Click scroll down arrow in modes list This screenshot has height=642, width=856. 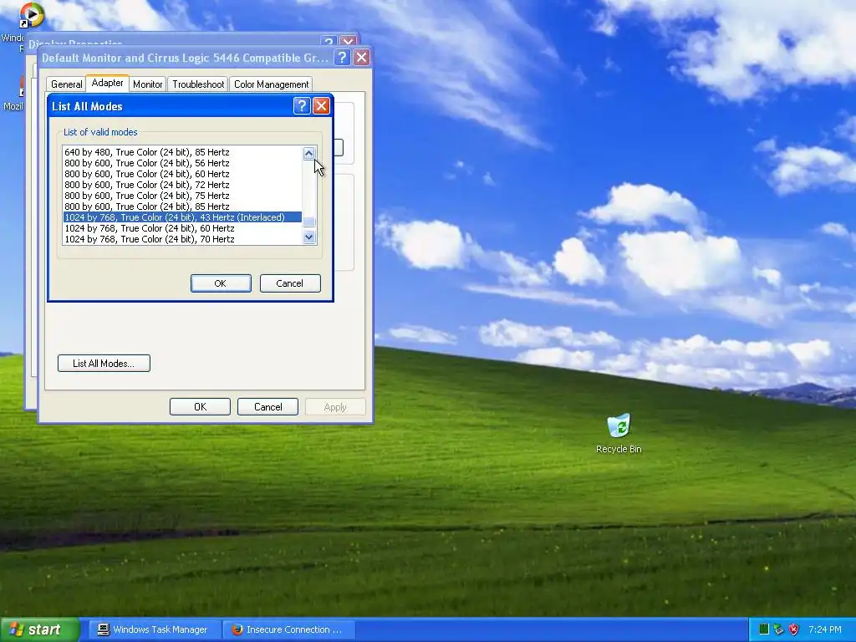pyautogui.click(x=309, y=237)
